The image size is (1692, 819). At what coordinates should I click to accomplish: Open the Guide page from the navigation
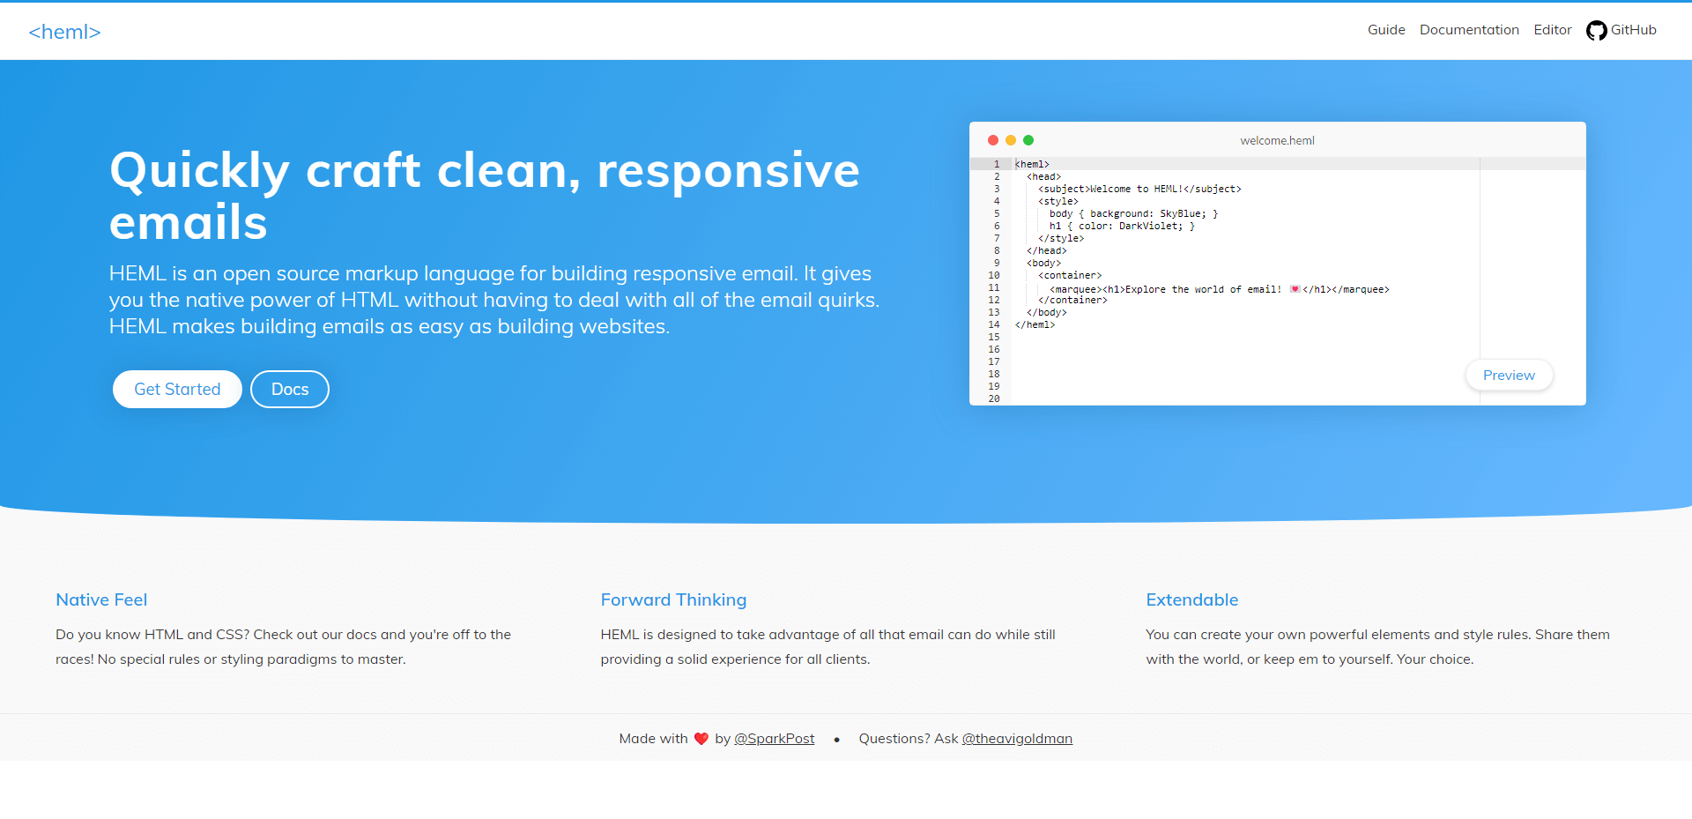1385,29
